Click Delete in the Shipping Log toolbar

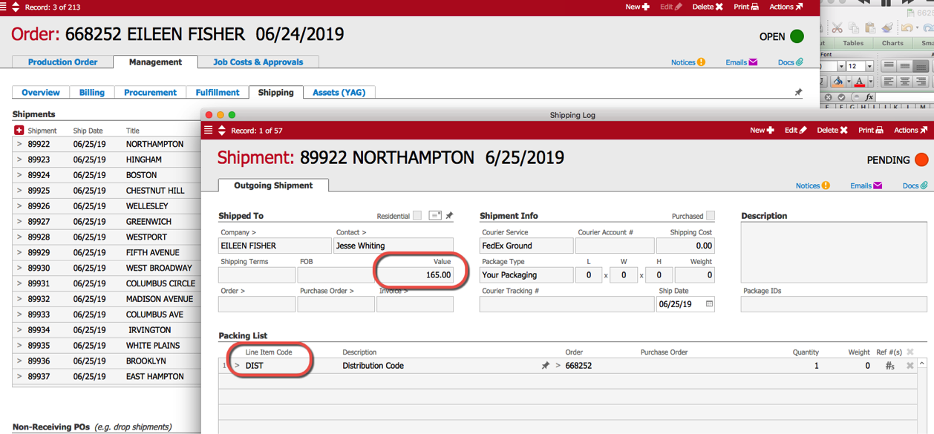[x=832, y=130]
